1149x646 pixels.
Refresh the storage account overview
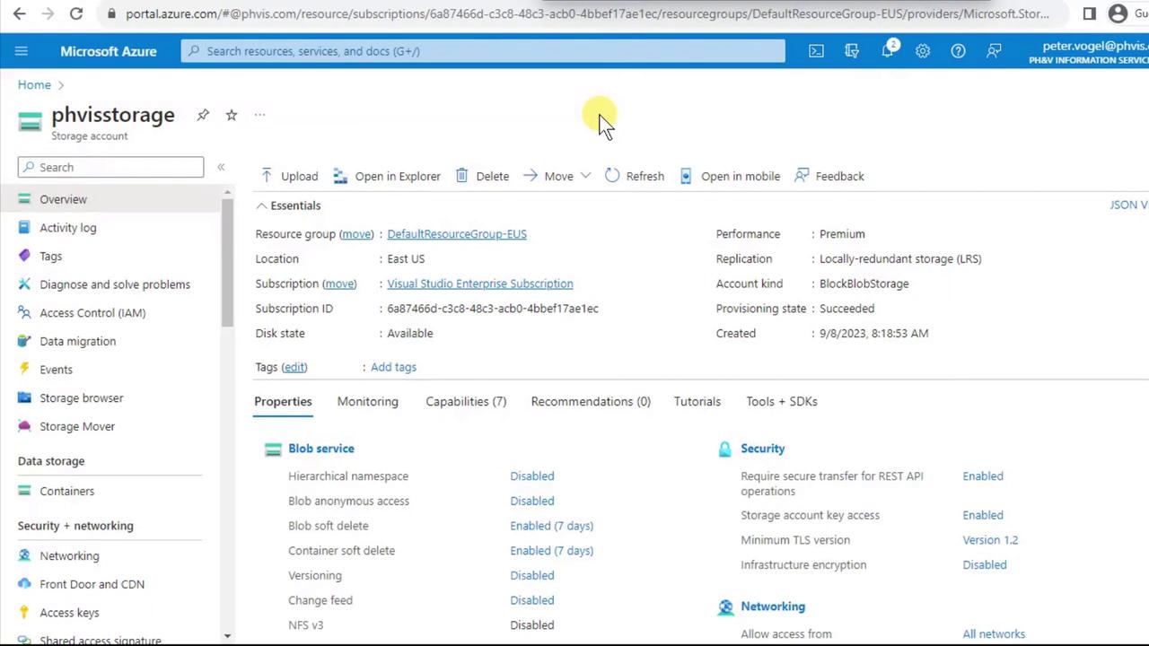[635, 176]
